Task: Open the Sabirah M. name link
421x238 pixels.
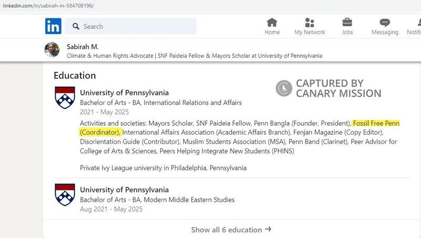Action: tap(83, 47)
